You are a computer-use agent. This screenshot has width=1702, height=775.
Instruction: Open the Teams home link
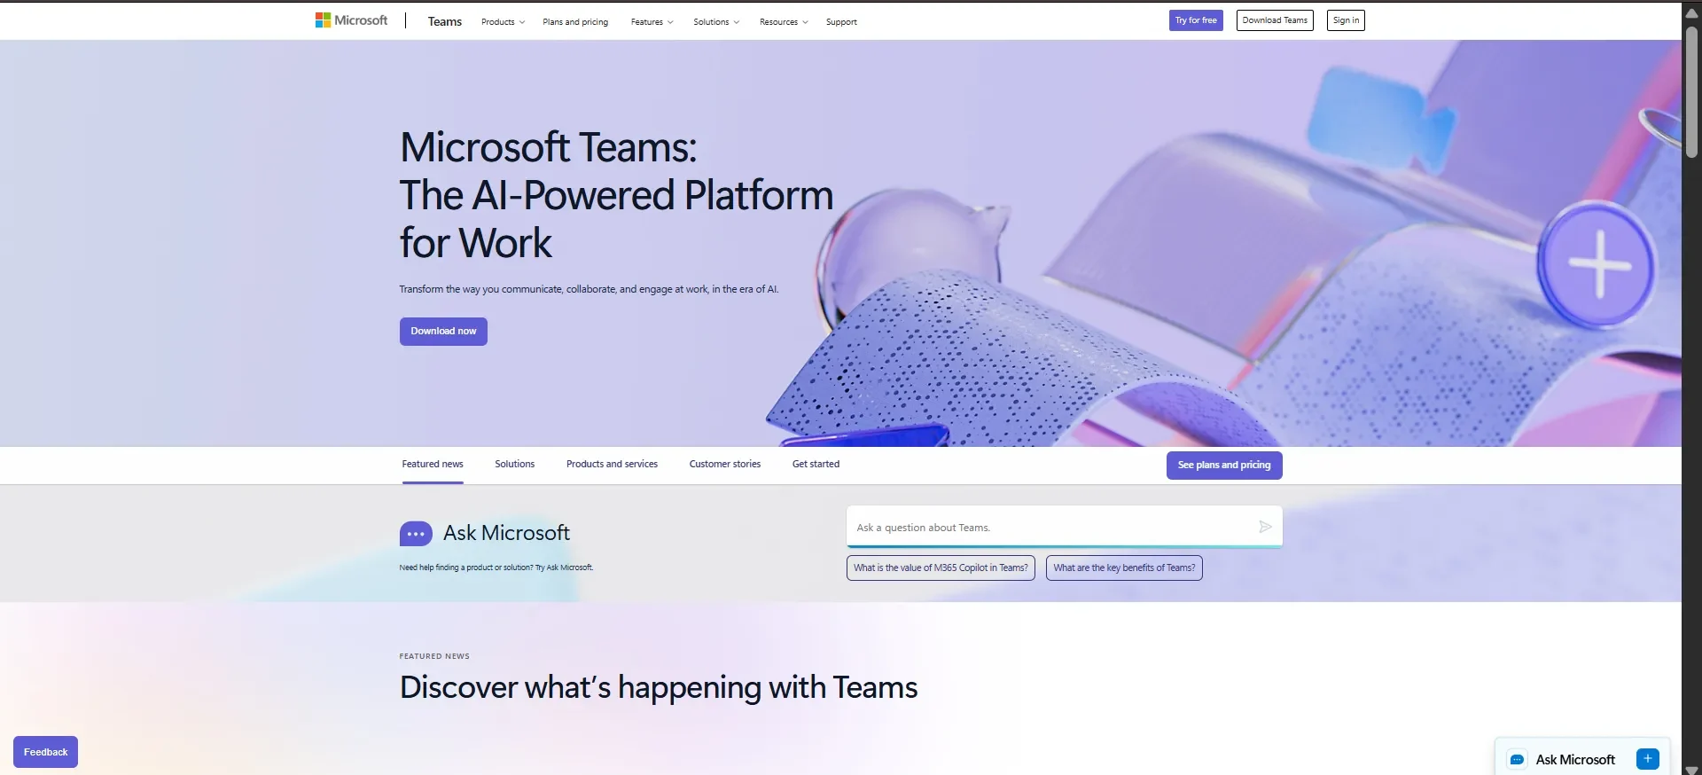(444, 21)
